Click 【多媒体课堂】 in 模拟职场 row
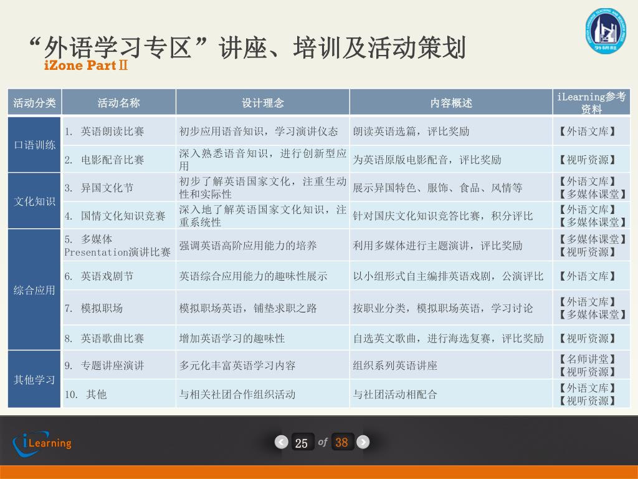 592,314
